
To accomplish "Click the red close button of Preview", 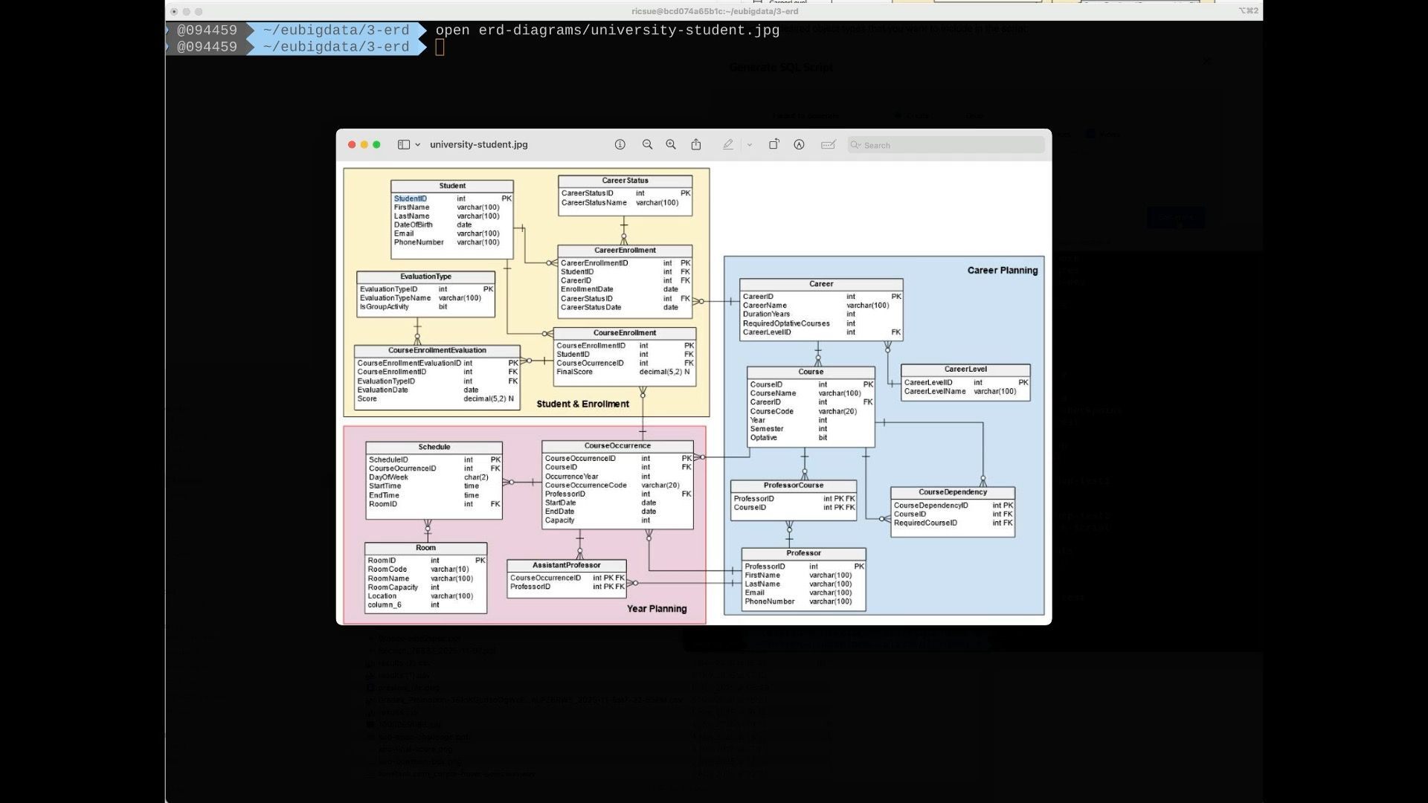I will click(x=352, y=145).
